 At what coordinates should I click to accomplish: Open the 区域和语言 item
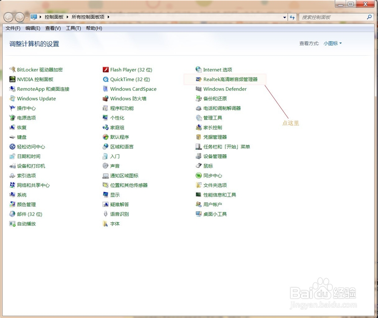tap(122, 147)
